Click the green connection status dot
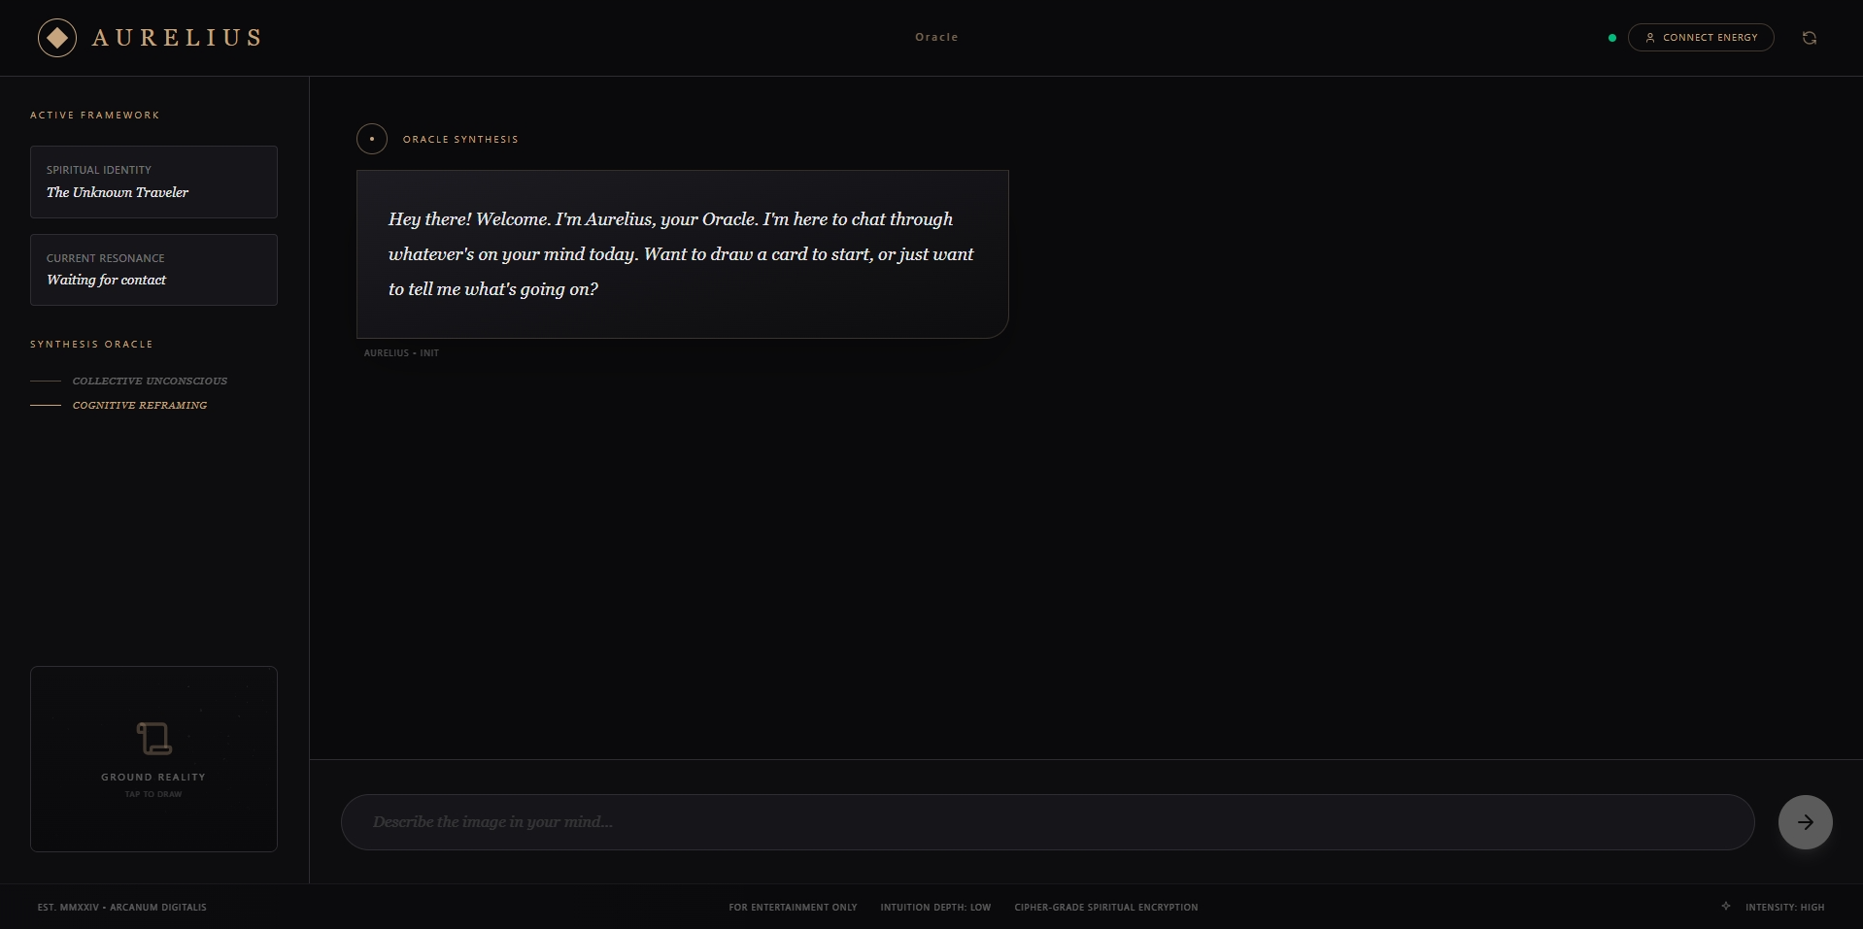 1612,38
